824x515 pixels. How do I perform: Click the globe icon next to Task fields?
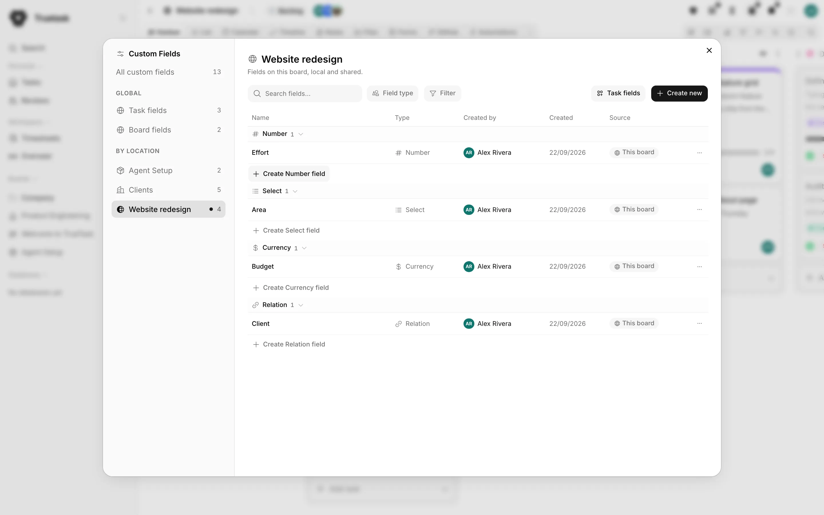click(120, 110)
